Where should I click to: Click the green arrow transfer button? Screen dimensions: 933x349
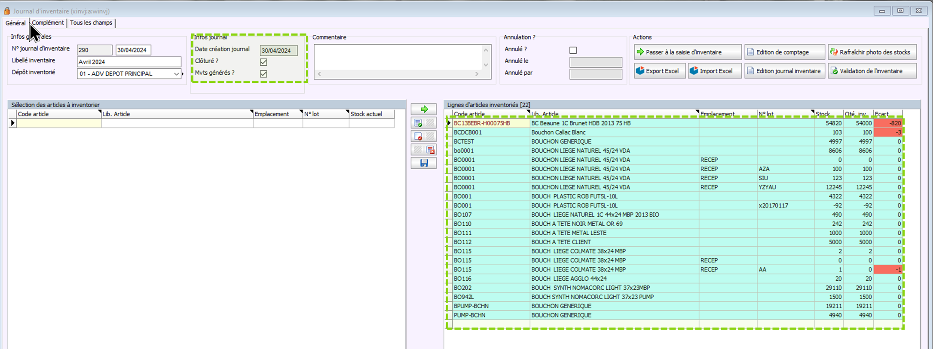coord(424,109)
